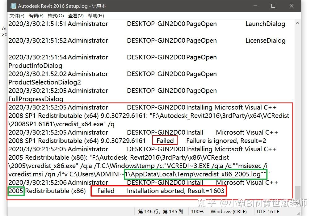Click the text ProductInfoDialog

(x=35, y=66)
